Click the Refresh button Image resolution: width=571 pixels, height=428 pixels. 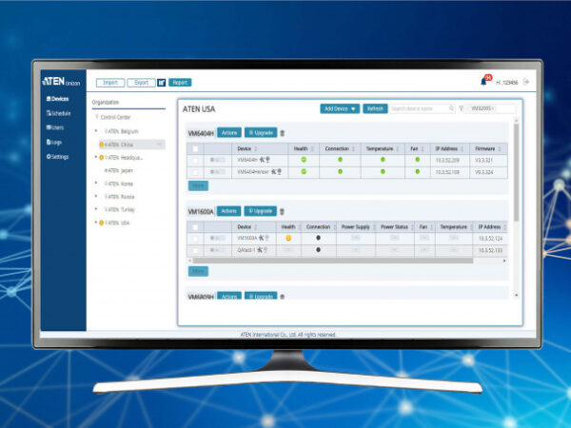point(375,108)
